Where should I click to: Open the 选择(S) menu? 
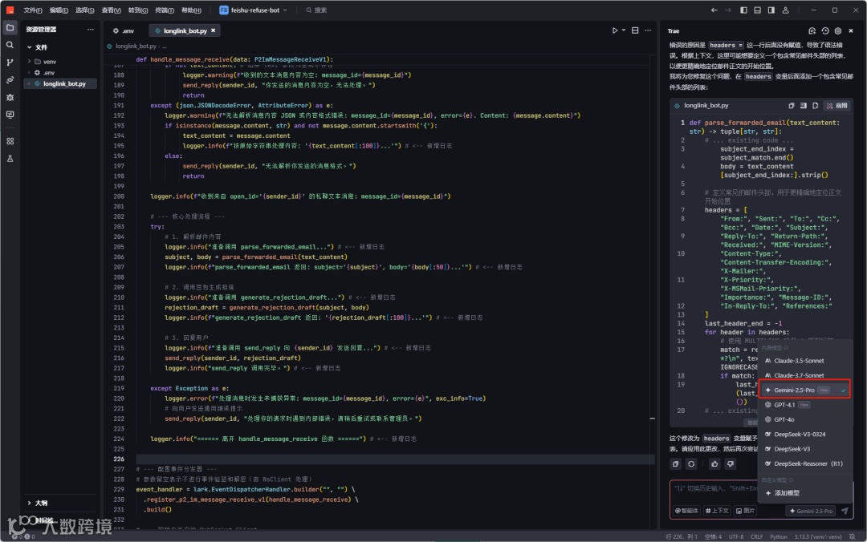(x=84, y=10)
